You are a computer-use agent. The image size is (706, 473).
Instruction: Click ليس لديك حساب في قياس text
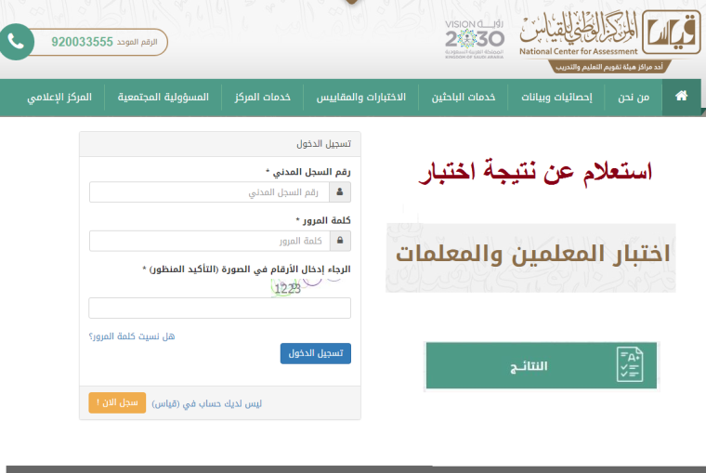[206, 403]
